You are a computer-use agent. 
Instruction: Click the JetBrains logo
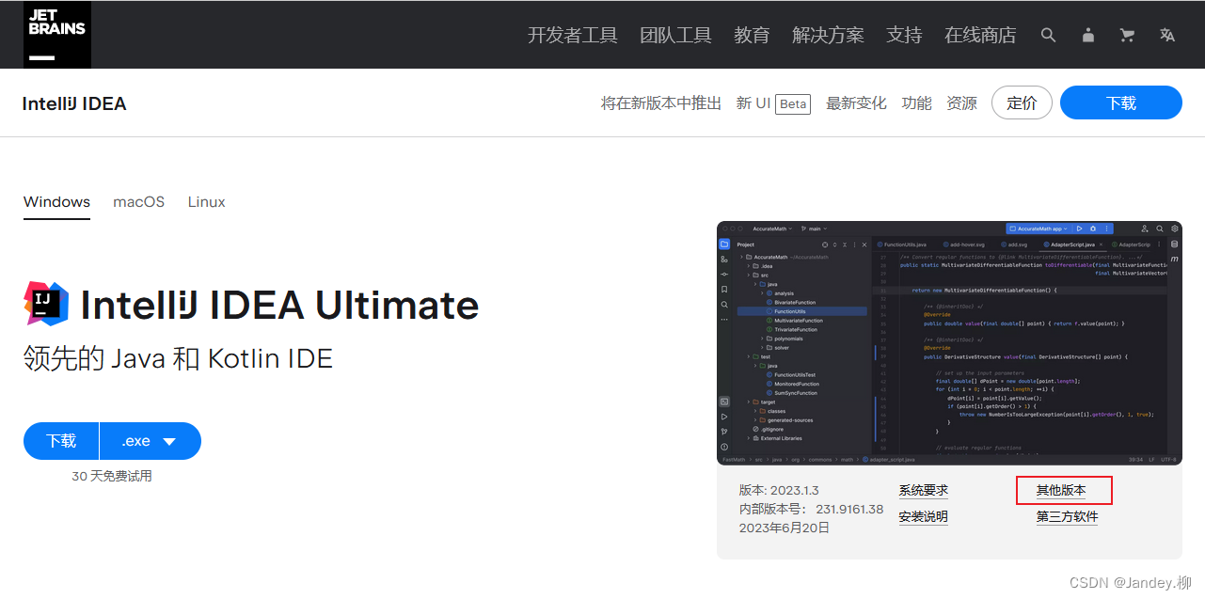[57, 35]
